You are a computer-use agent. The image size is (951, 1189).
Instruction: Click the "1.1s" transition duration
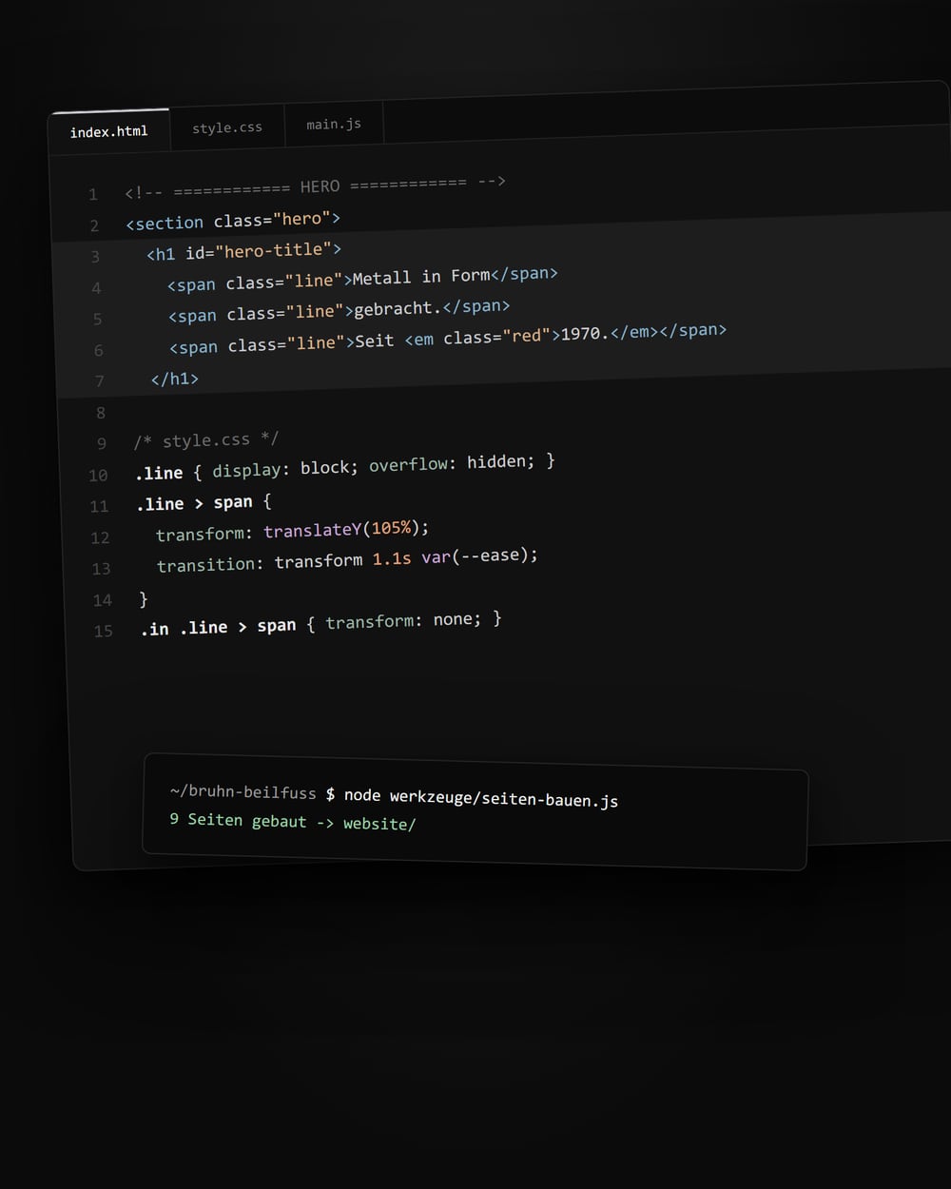pyautogui.click(x=392, y=559)
